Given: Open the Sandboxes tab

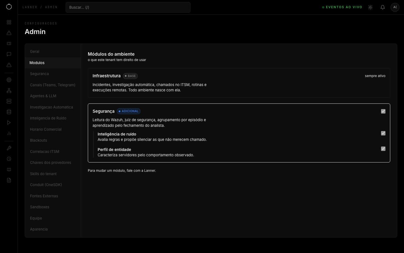Looking at the screenshot, I should click(x=53, y=207).
